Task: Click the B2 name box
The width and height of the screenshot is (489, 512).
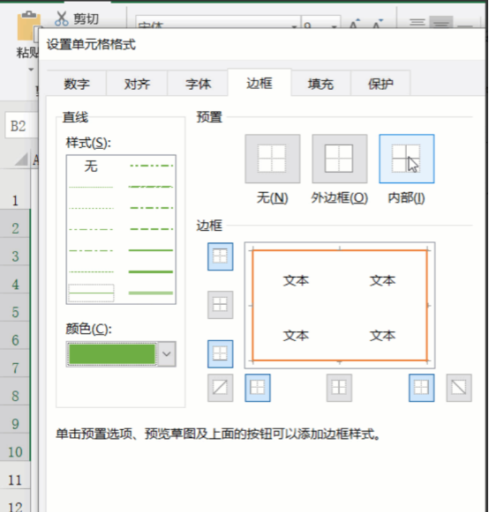Action: (20, 126)
